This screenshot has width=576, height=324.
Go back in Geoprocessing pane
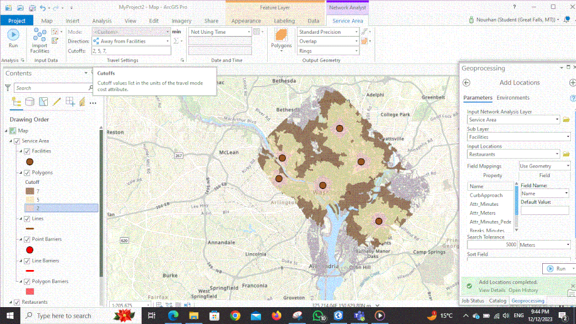click(x=466, y=83)
